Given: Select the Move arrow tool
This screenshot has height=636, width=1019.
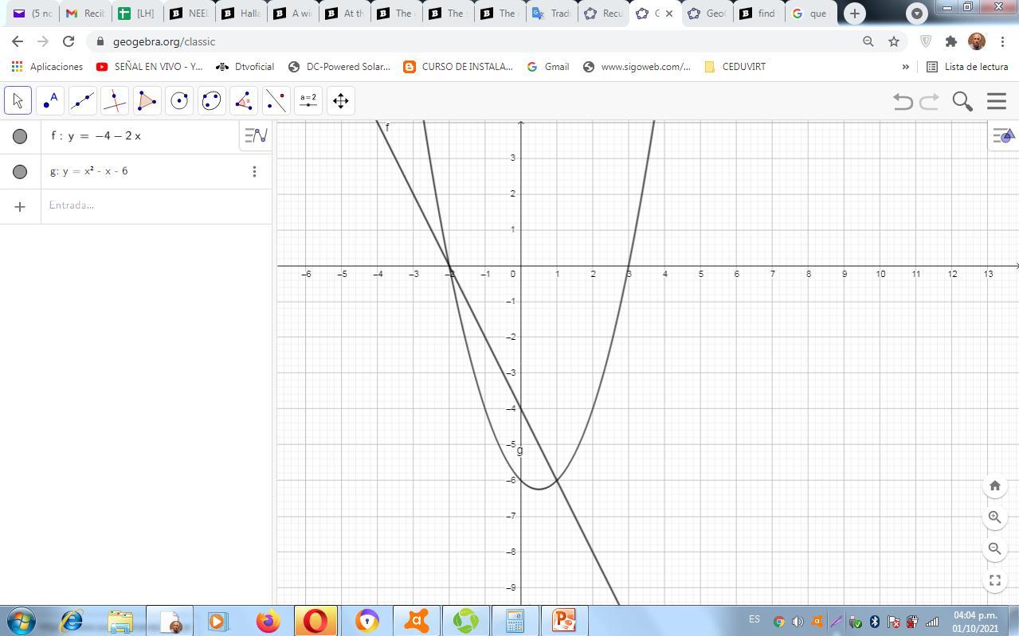Looking at the screenshot, I should point(18,101).
